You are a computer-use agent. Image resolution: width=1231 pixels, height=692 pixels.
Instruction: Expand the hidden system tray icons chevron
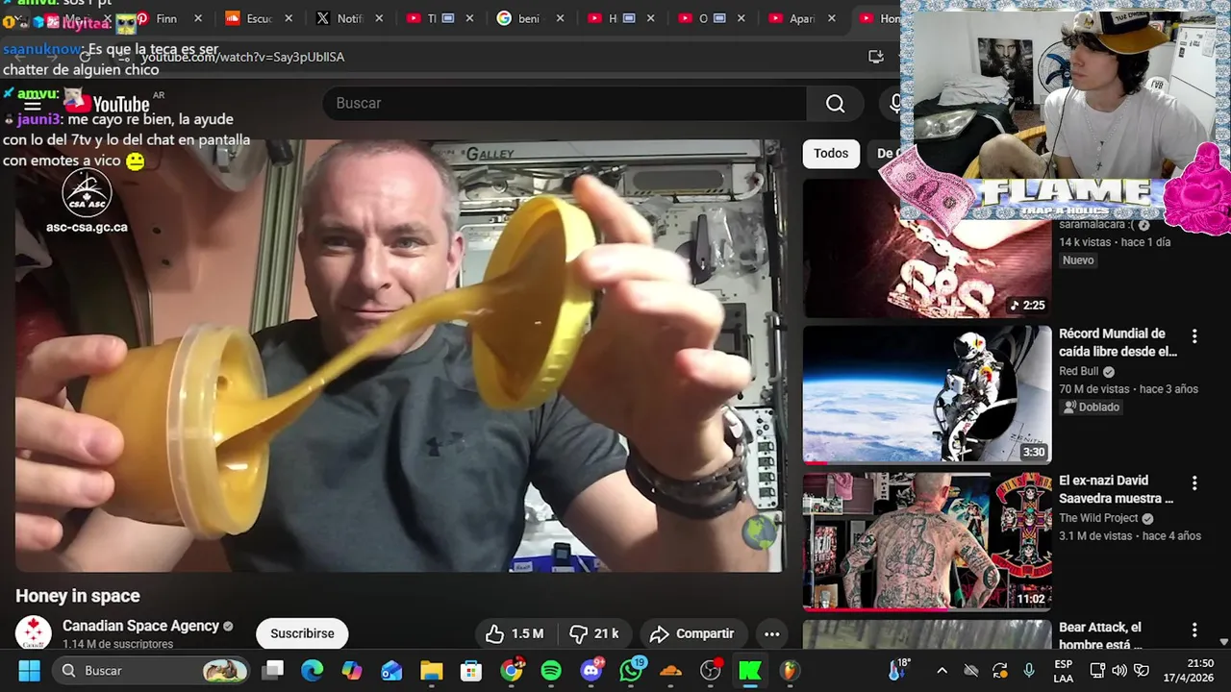[942, 671]
